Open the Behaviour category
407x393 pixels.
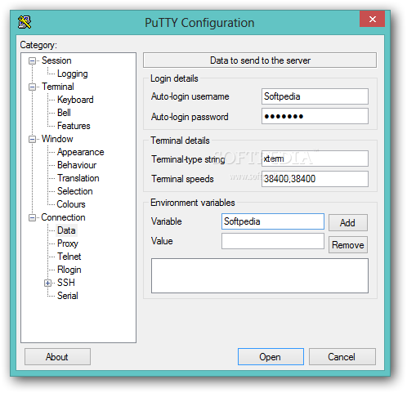tap(77, 165)
